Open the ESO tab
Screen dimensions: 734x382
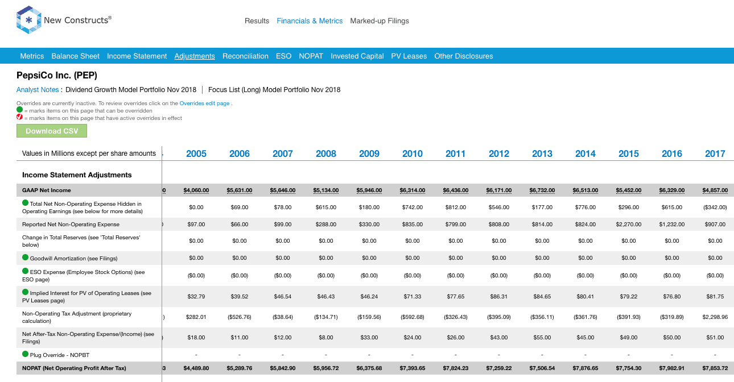point(283,56)
